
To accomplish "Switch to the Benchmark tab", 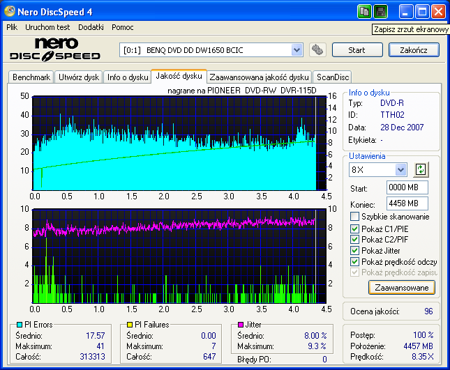I will [31, 77].
